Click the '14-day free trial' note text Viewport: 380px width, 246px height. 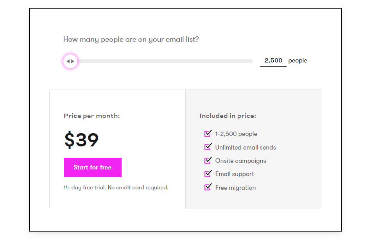(116, 187)
